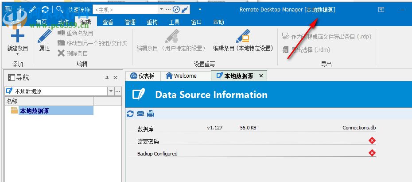Click the 数据库 row label
The width and height of the screenshot is (412, 182).
145,129
